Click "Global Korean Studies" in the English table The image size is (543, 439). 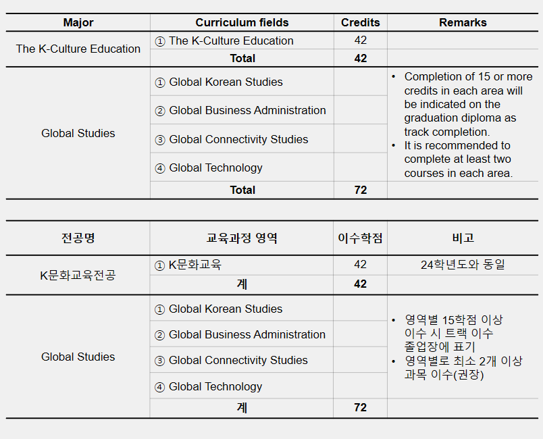[226, 82]
